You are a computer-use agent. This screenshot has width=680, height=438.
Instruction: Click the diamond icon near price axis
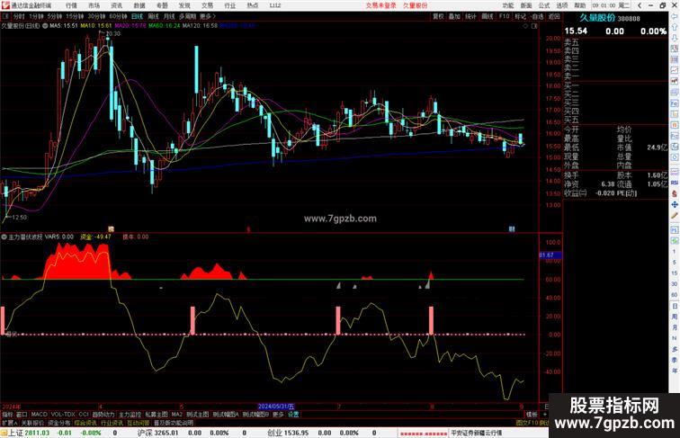(x=525, y=26)
